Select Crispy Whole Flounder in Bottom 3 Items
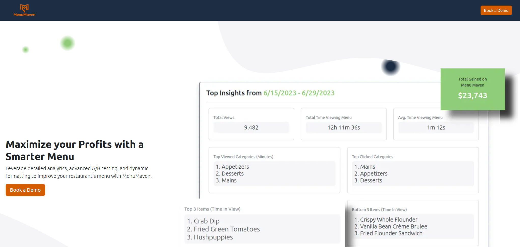The height and width of the screenshot is (247, 520). coord(388,220)
